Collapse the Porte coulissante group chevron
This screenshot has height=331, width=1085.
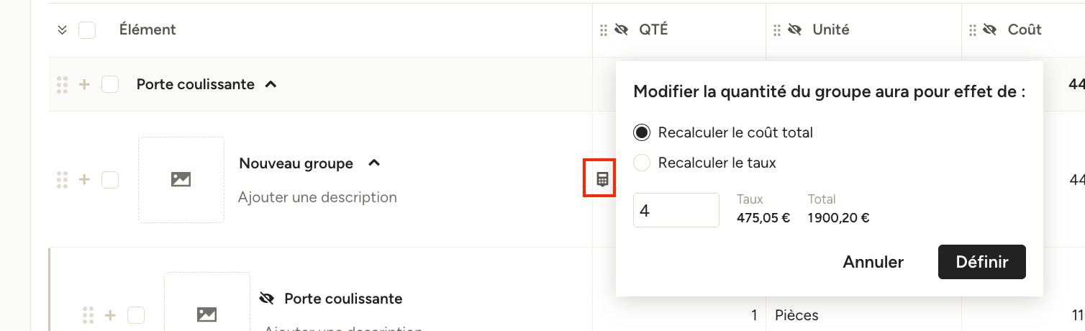271,84
